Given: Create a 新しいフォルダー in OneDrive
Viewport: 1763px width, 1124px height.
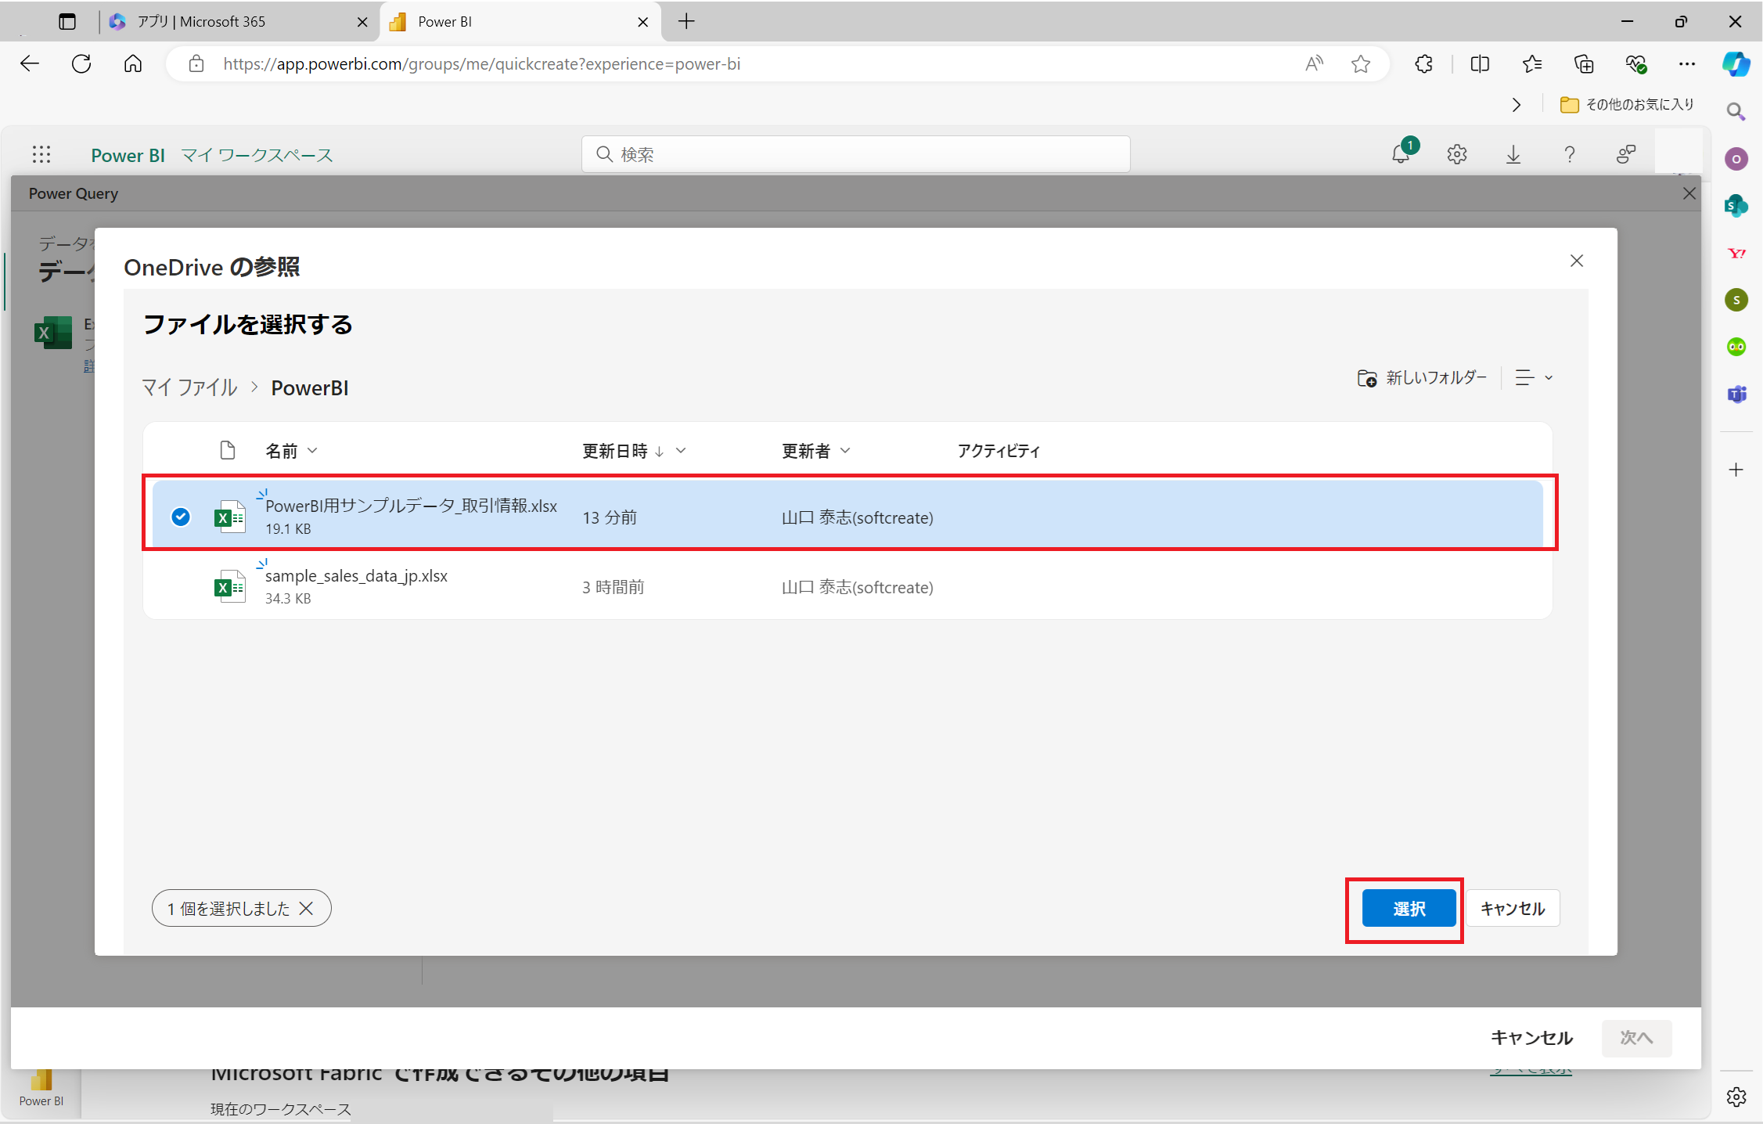Looking at the screenshot, I should pos(1422,378).
